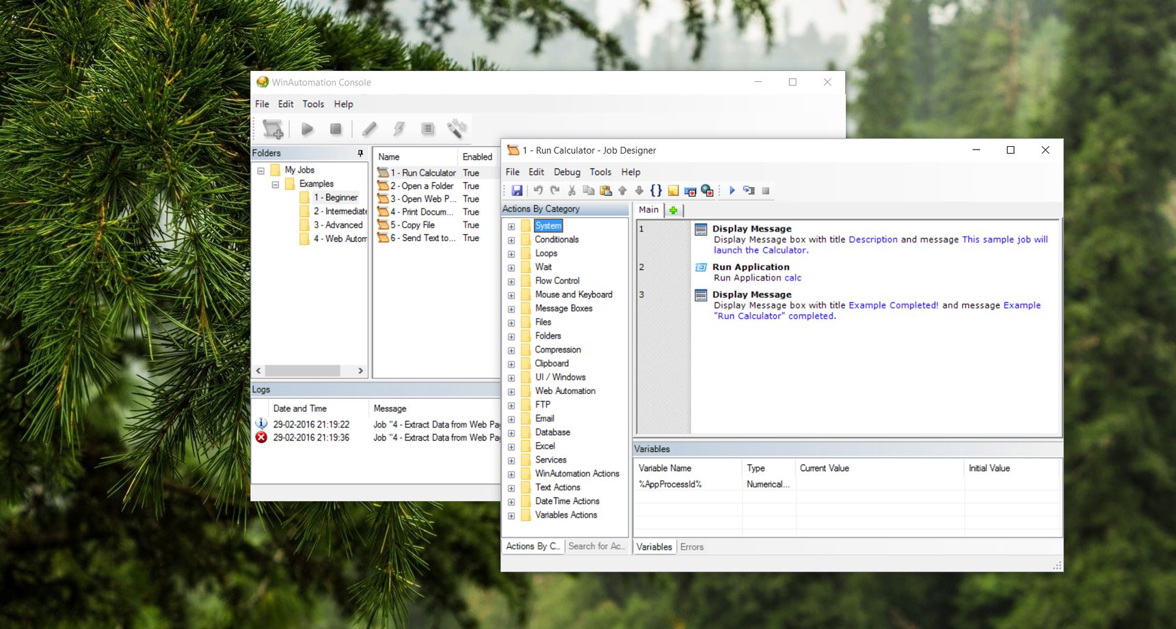This screenshot has height=629, width=1176.
Task: Select the Actions By Category bottom tab
Action: (533, 546)
